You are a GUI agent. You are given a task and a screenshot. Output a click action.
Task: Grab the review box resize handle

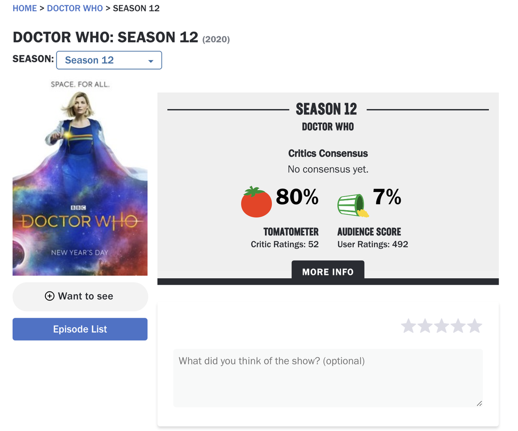480,403
